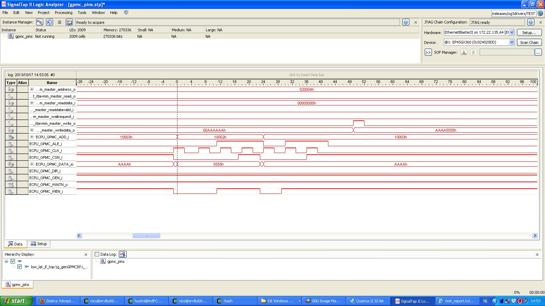Open the Project menu
545x306 pixels.
pyautogui.click(x=44, y=13)
